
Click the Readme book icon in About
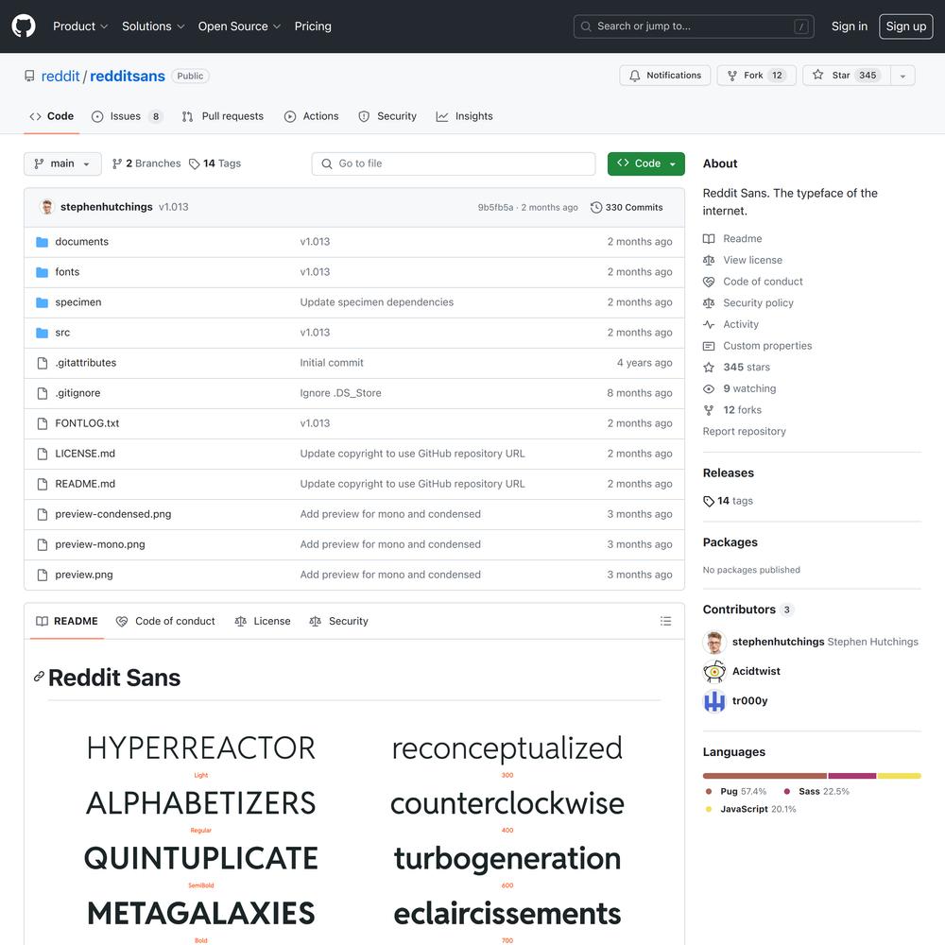pyautogui.click(x=709, y=239)
